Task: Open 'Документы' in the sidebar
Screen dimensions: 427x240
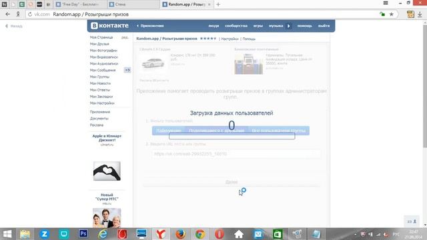Action: point(99,119)
